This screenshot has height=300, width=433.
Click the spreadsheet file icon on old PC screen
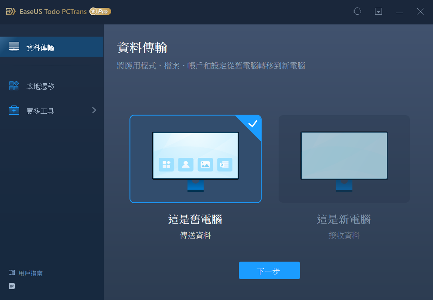pos(225,165)
